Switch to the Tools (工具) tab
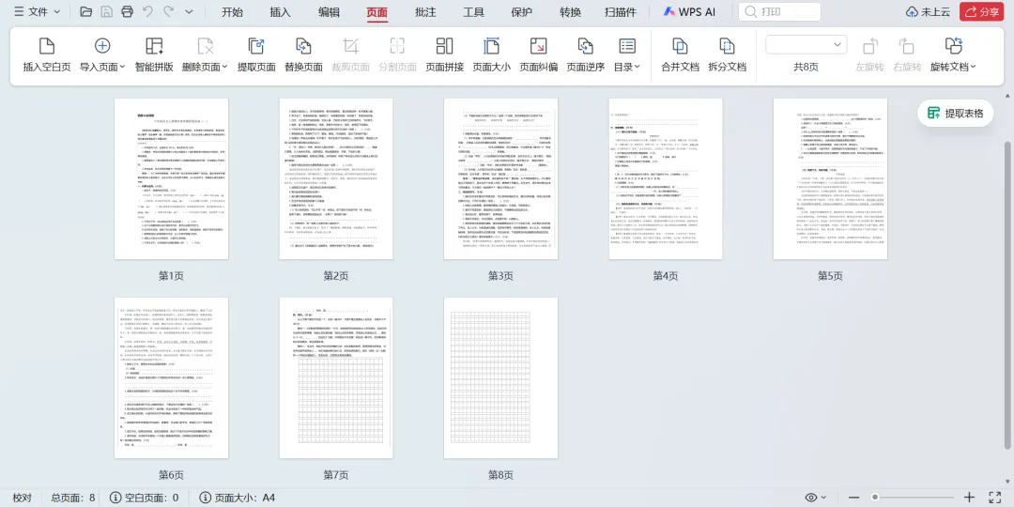 pyautogui.click(x=473, y=12)
